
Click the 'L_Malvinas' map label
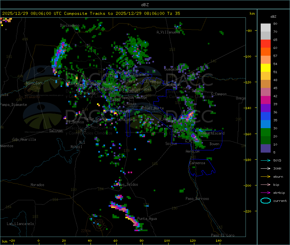pyautogui.click(x=127, y=119)
